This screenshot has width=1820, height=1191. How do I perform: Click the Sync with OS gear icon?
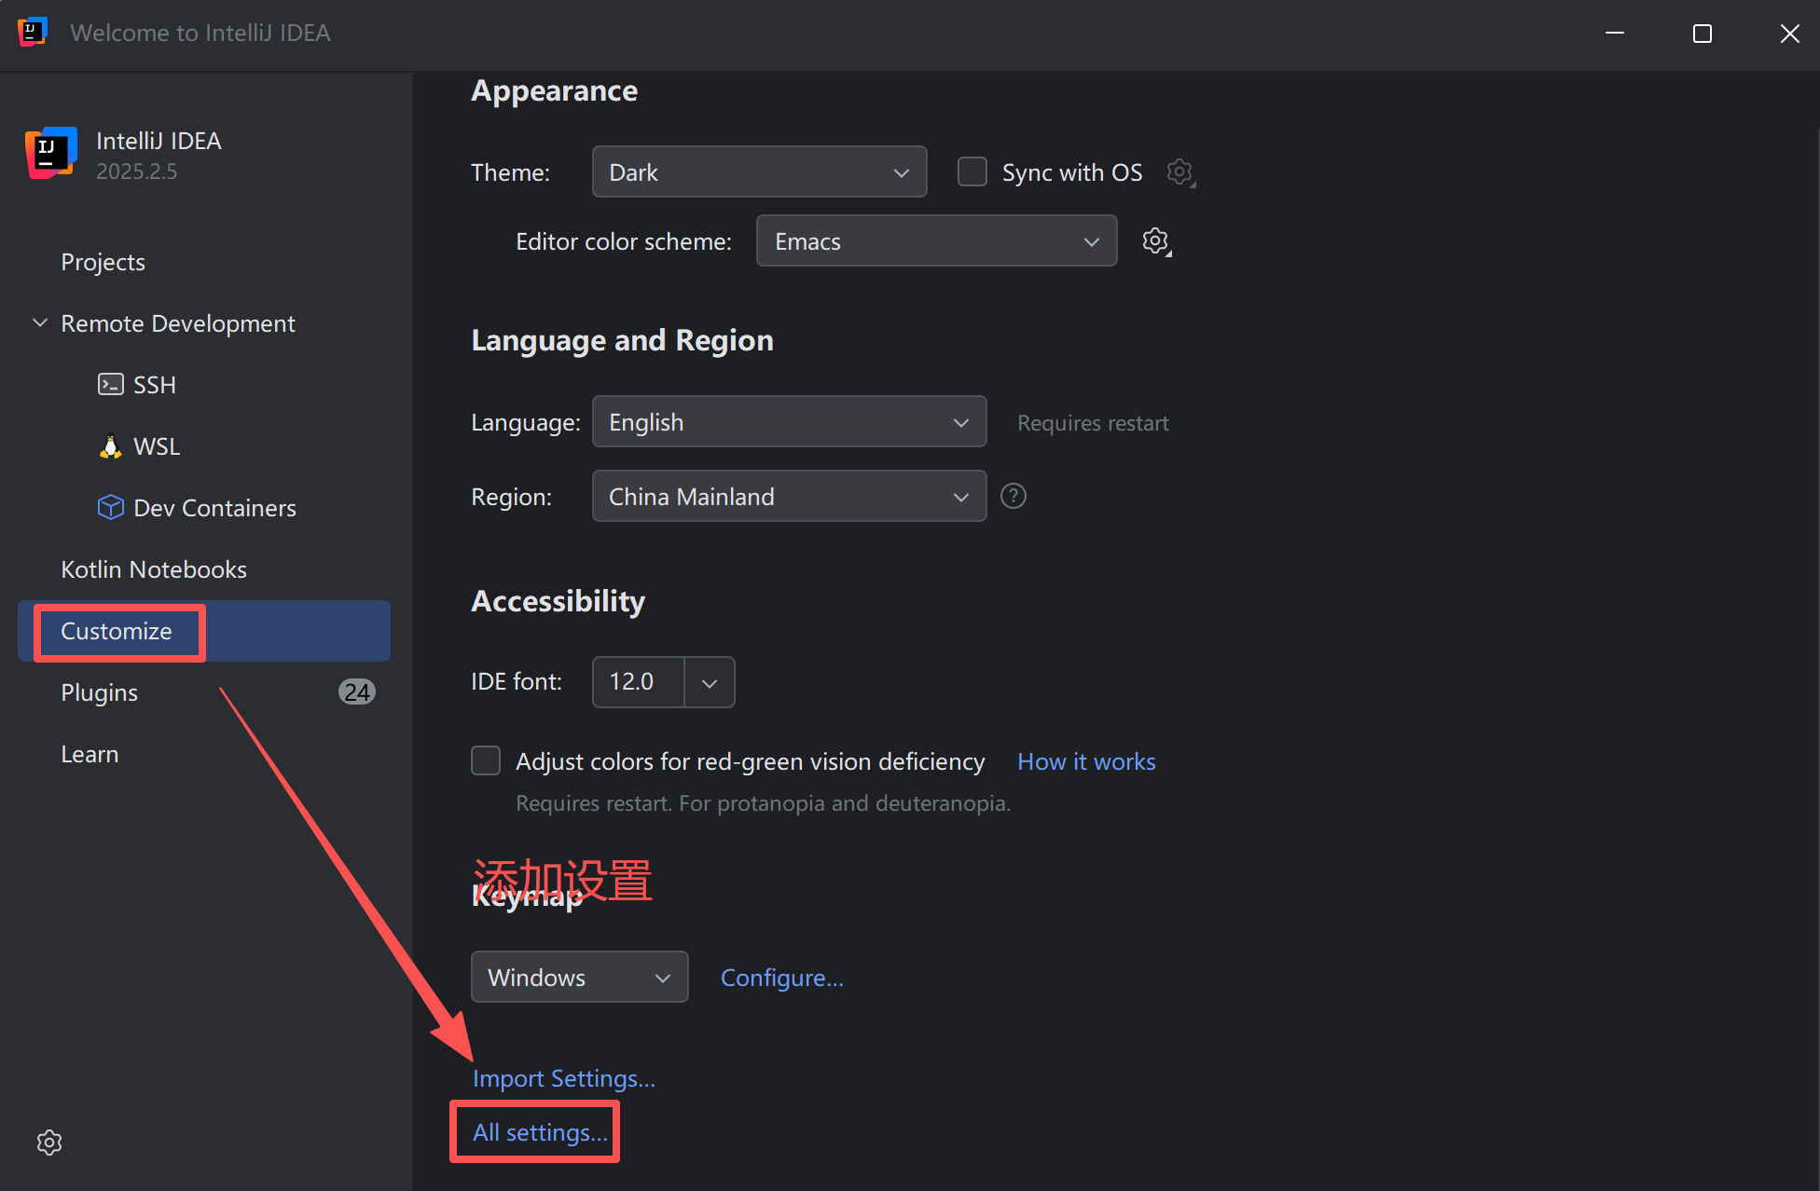1180,172
